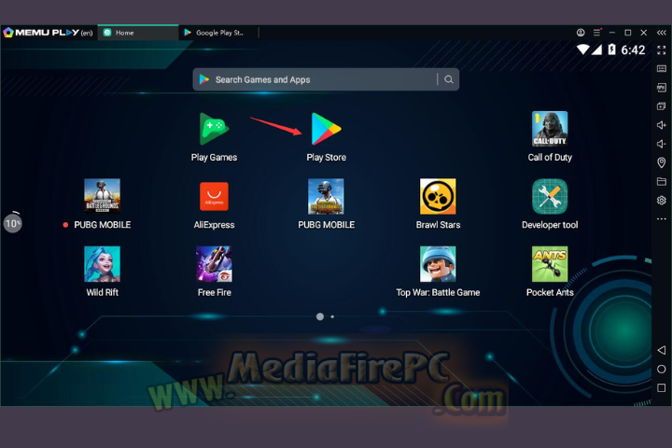Tap the Android home circle button
Viewport: 672px width, 448px height.
click(662, 369)
